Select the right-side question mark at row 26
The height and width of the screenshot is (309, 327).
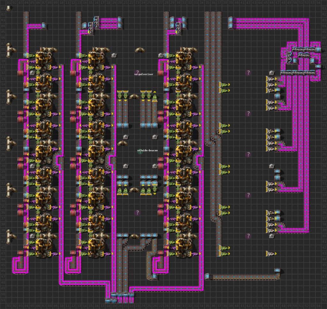point(248,154)
